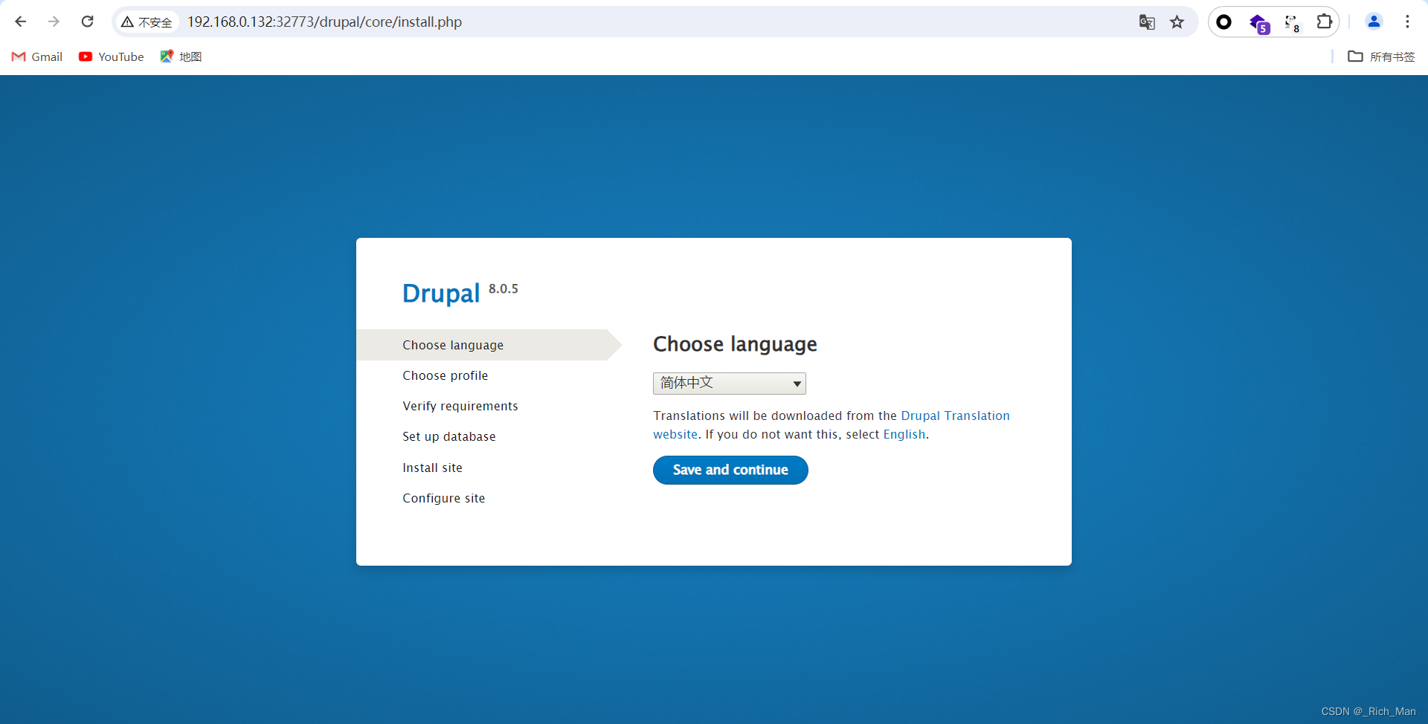Reload the current page
This screenshot has height=724, width=1428.
pos(87,22)
